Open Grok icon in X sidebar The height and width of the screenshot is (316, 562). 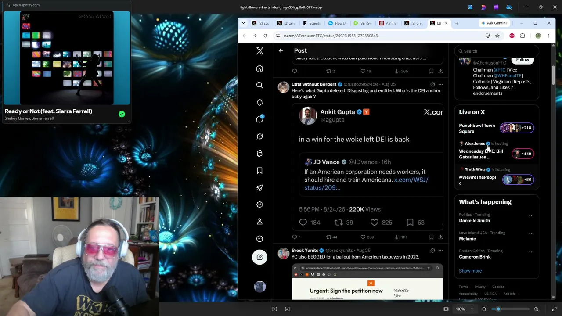click(x=259, y=136)
